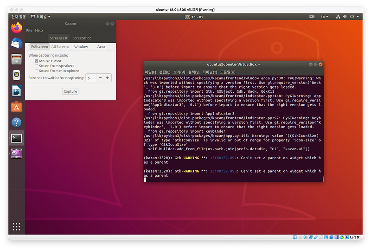The height and width of the screenshot is (250, 371).
Task: Click the VirtualBox USB devices status icon
Action: [316, 237]
